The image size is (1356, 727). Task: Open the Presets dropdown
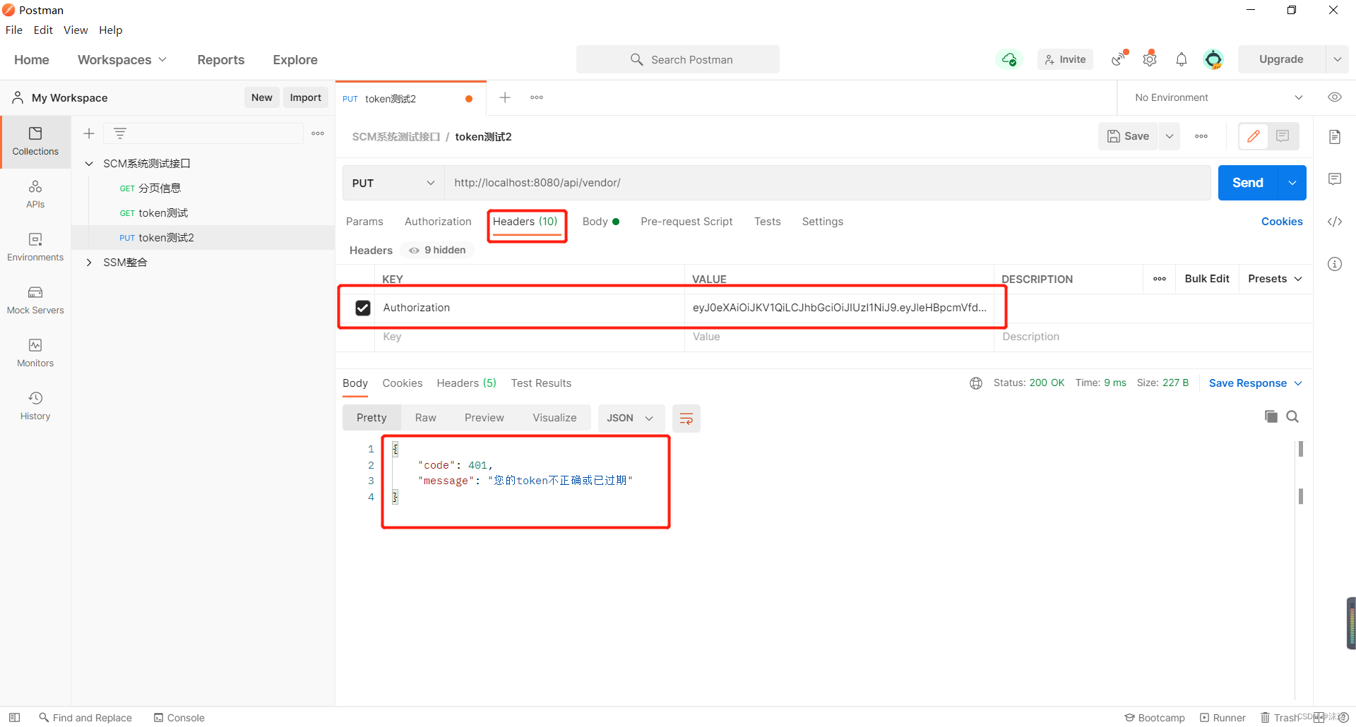[x=1275, y=279]
